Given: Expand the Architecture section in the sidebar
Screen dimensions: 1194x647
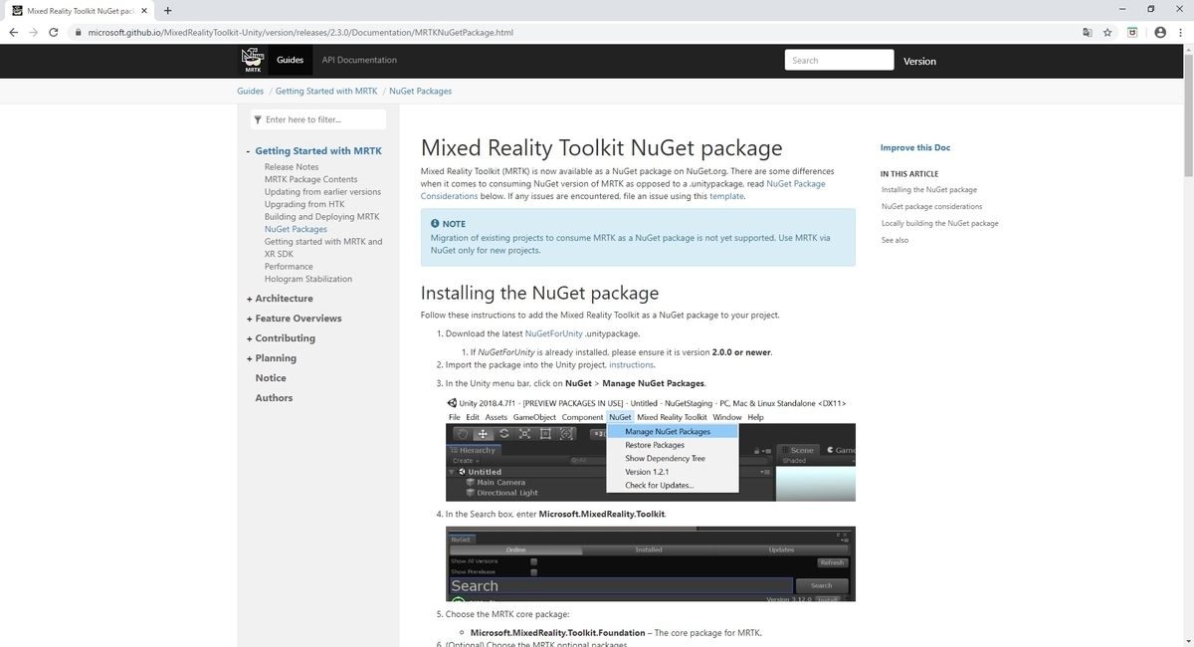Looking at the screenshot, I should tap(248, 298).
